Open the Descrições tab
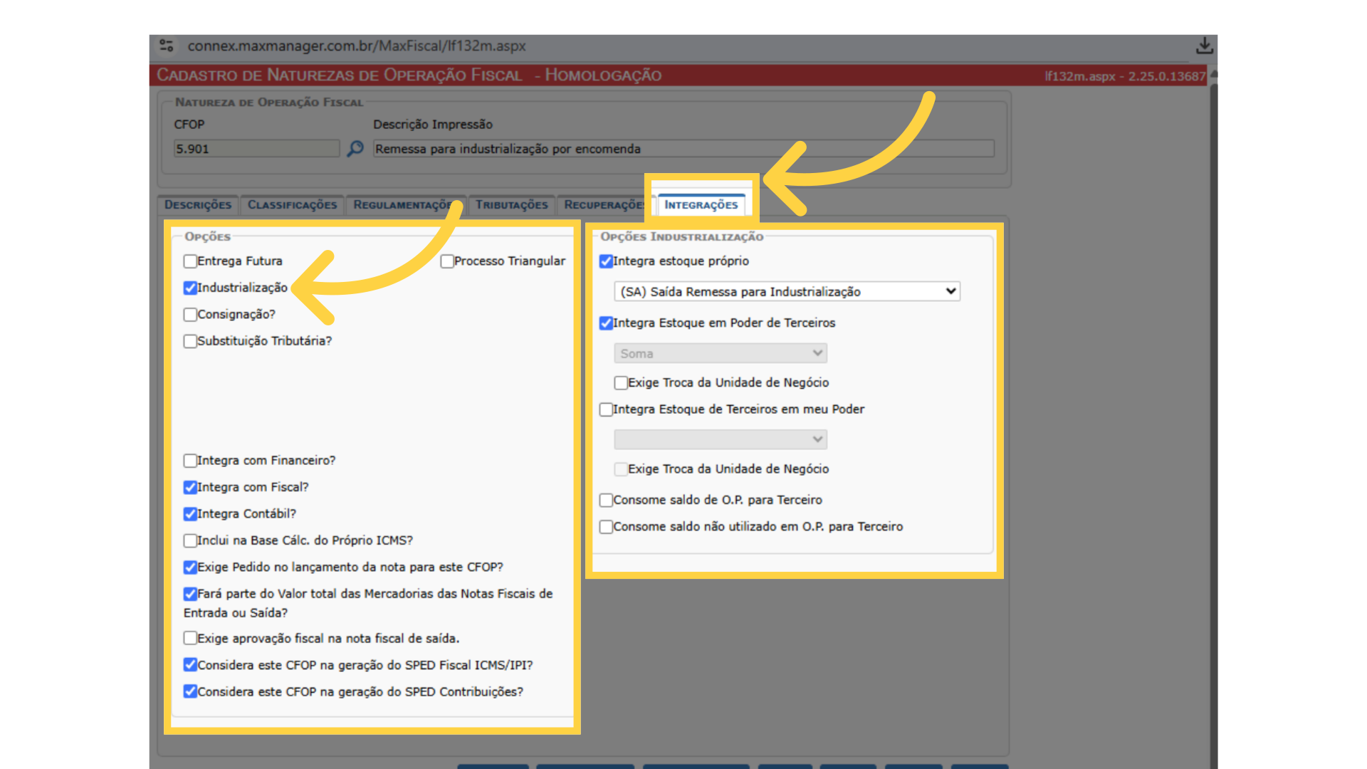Viewport: 1367px width, 769px height. pyautogui.click(x=197, y=204)
